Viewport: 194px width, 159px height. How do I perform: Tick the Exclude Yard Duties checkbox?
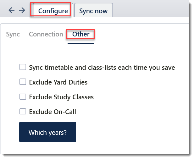(x=23, y=82)
